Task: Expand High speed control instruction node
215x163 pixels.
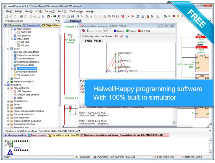Action: point(8,111)
